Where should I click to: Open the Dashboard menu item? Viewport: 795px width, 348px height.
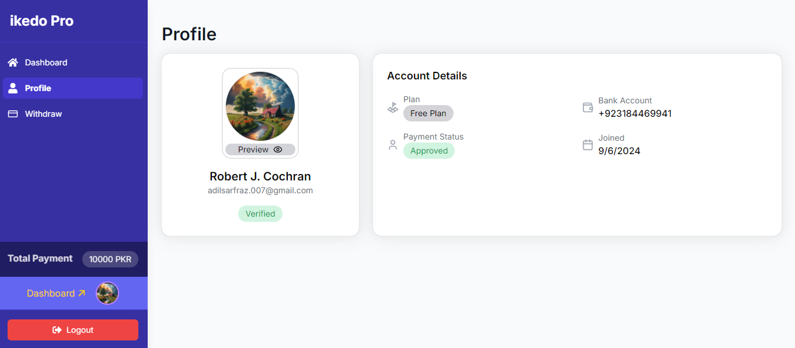(x=46, y=62)
